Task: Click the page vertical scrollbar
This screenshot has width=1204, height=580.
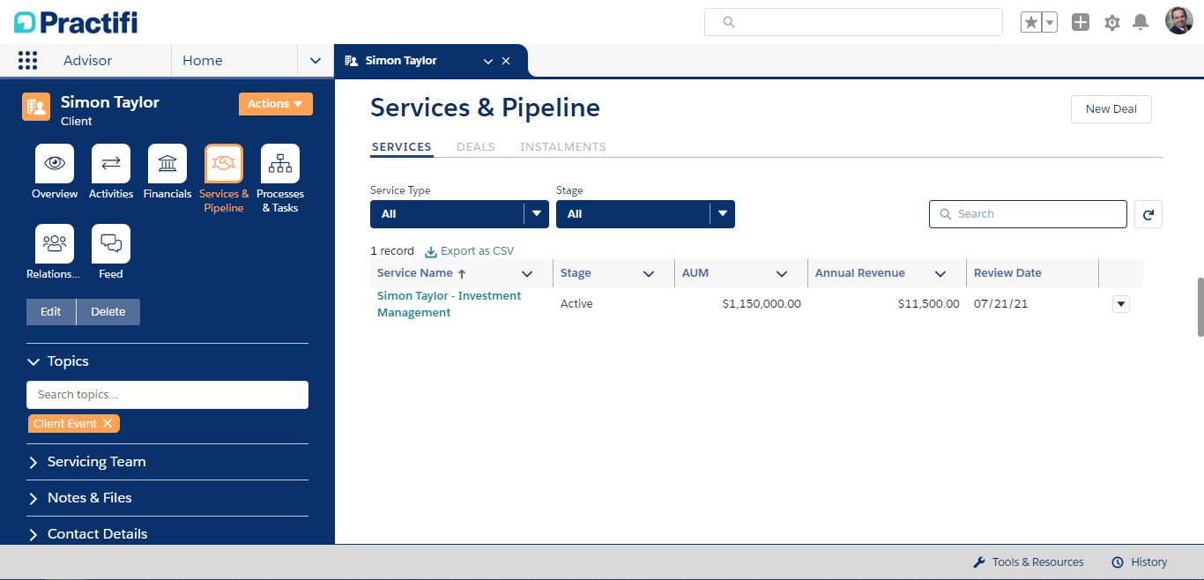Action: click(x=1200, y=307)
